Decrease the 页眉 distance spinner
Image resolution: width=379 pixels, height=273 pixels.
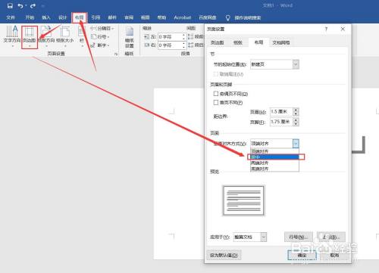click(x=296, y=113)
